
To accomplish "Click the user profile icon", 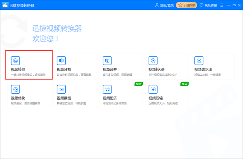I will (157, 5).
